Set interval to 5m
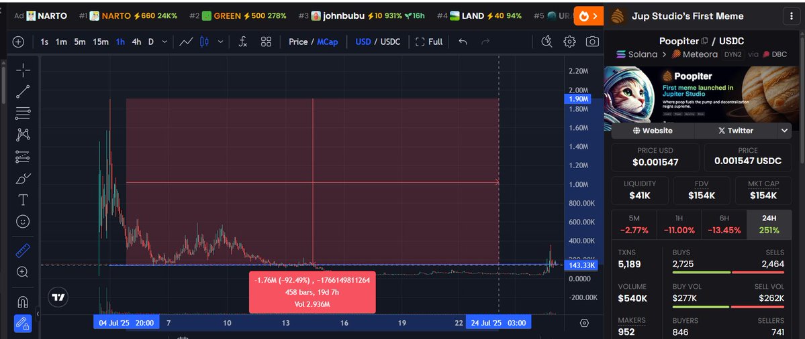The image size is (805, 339). click(x=80, y=42)
